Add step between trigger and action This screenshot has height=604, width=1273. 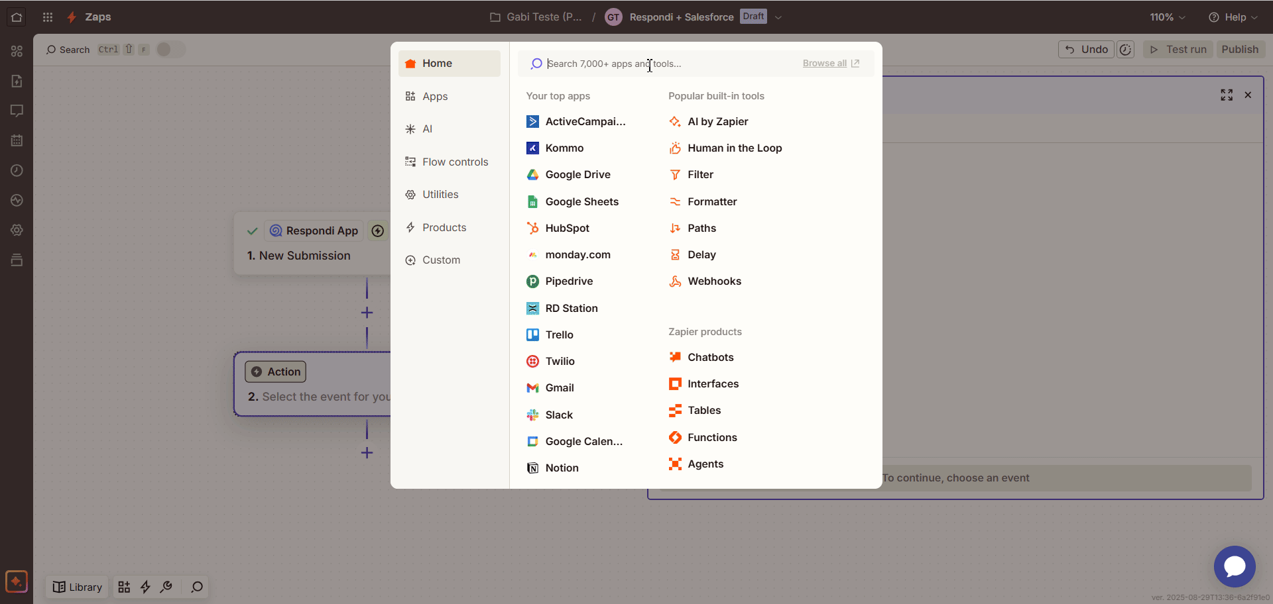click(x=367, y=313)
